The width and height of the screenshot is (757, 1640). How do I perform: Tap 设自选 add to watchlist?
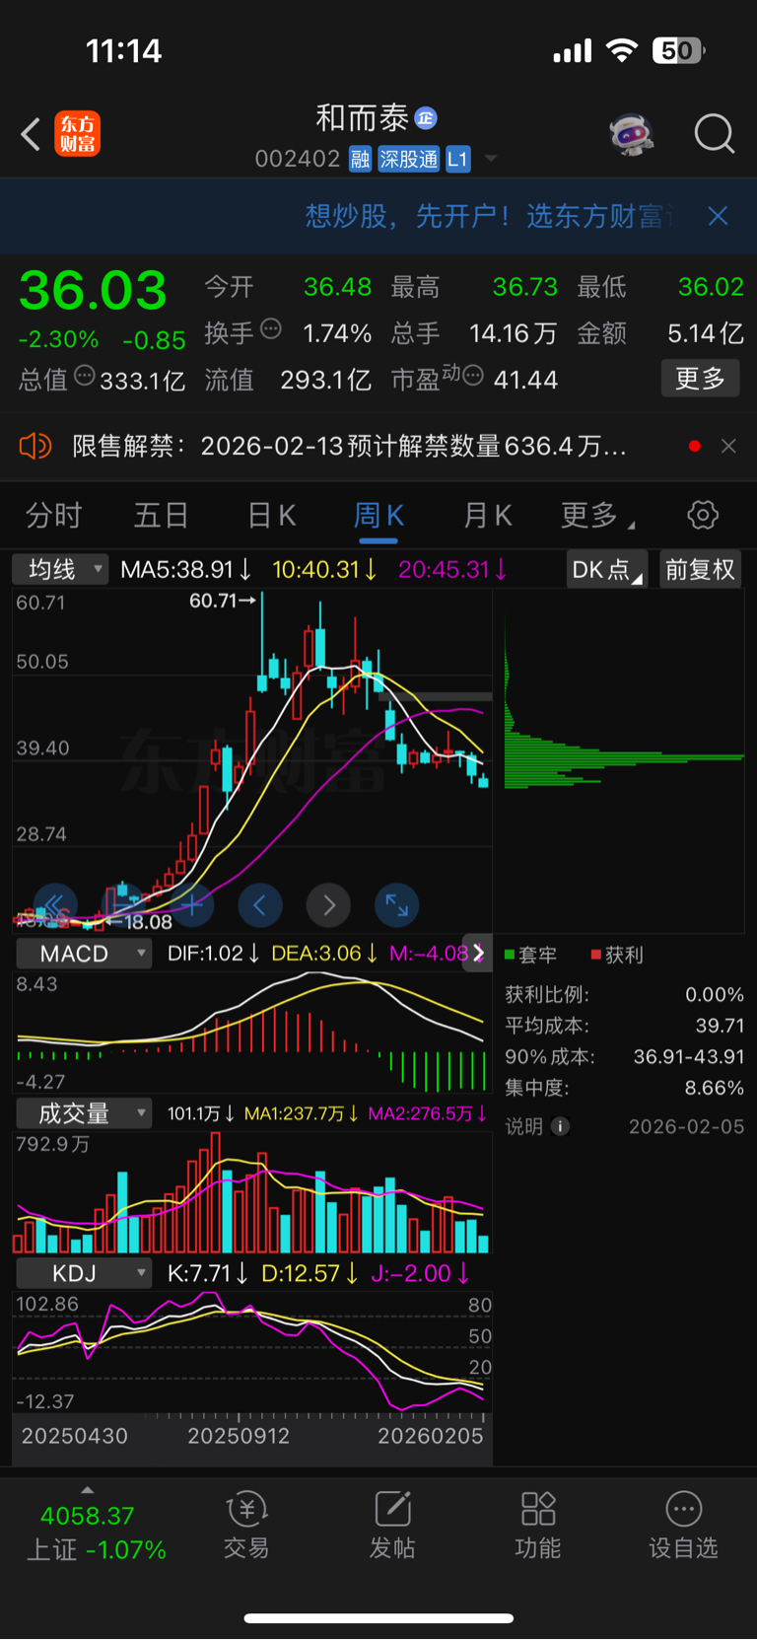click(684, 1525)
